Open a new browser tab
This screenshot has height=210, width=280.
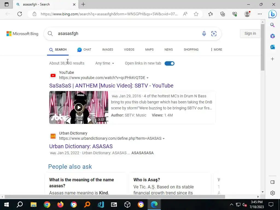83,4
